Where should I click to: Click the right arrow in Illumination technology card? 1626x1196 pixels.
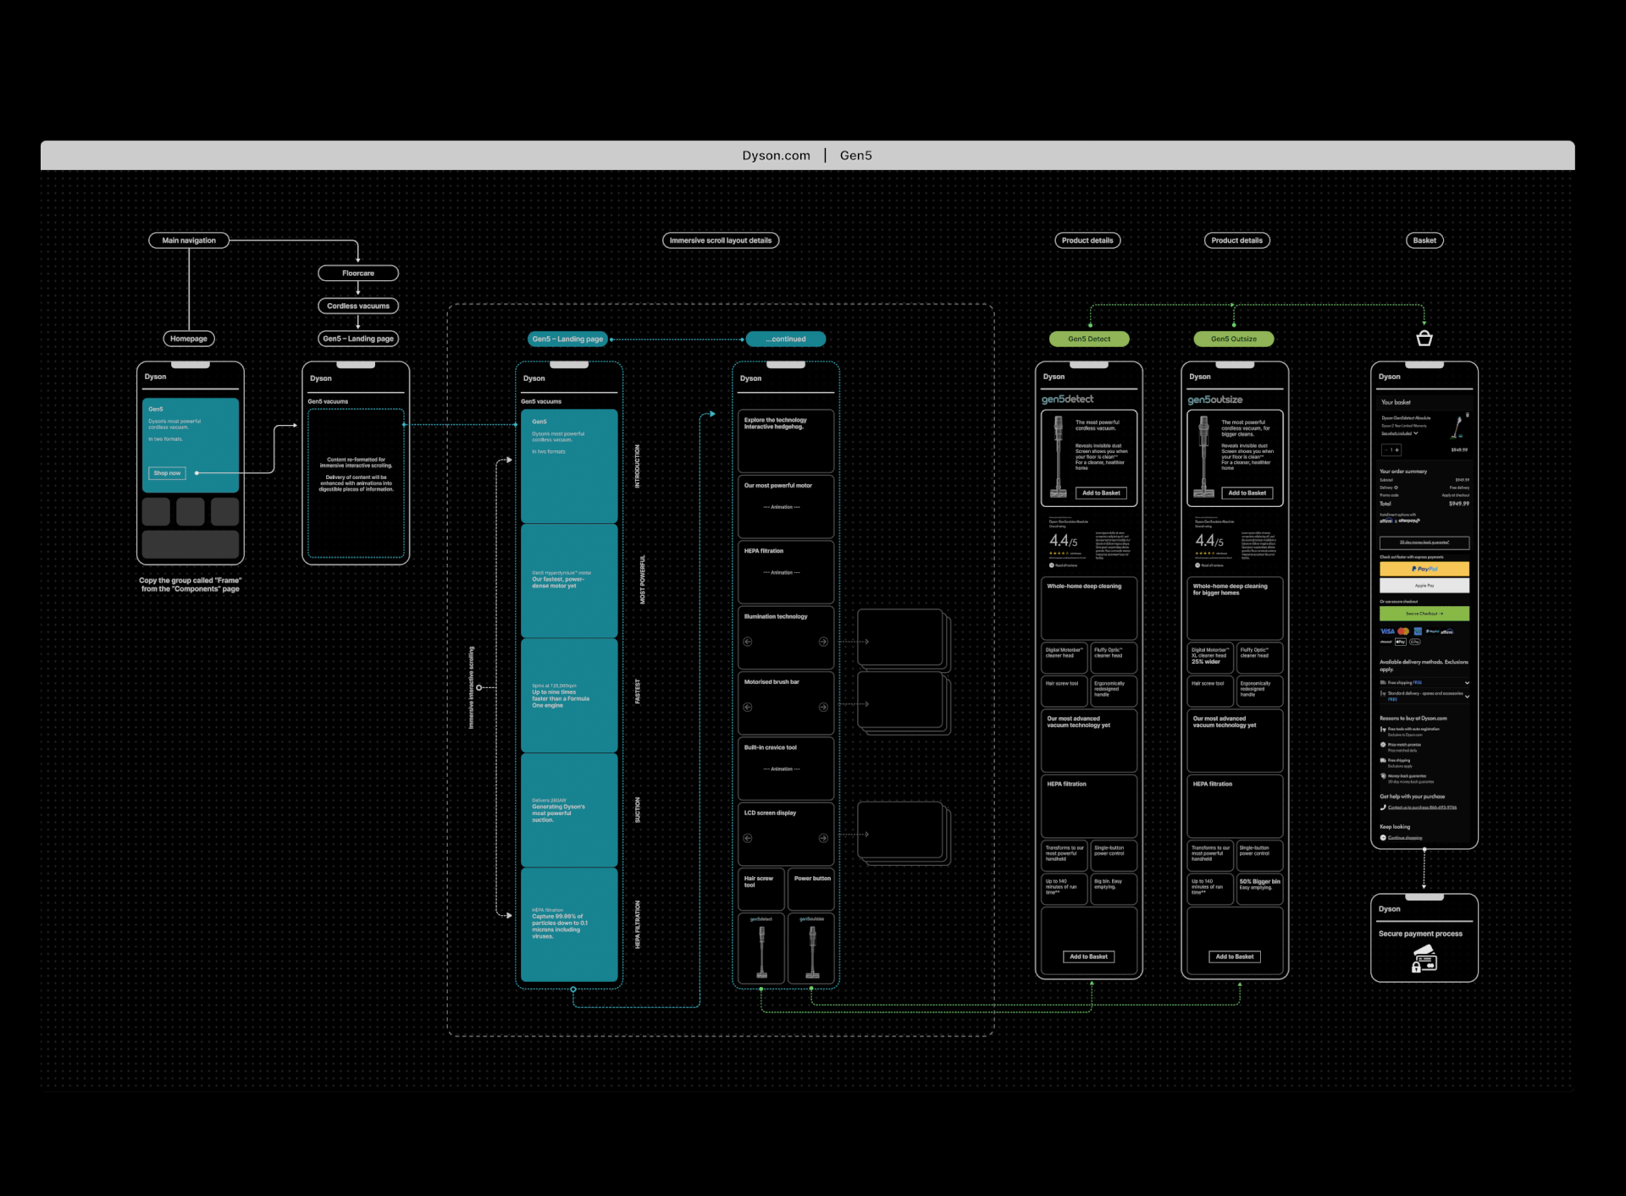pos(823,642)
